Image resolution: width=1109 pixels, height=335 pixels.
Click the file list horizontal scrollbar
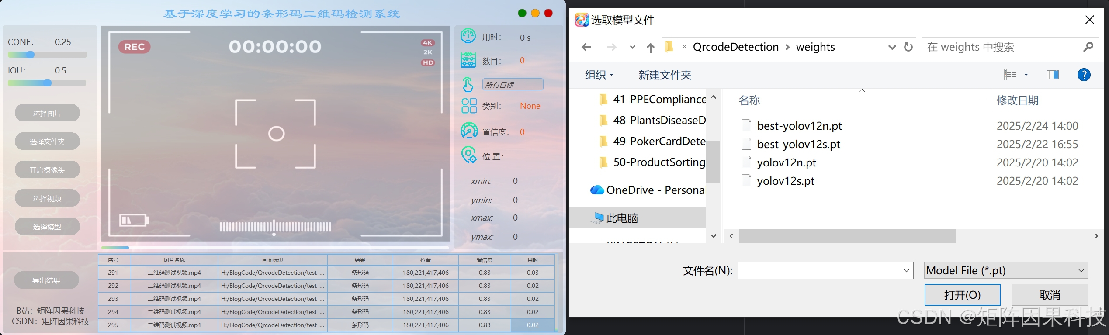tap(847, 236)
